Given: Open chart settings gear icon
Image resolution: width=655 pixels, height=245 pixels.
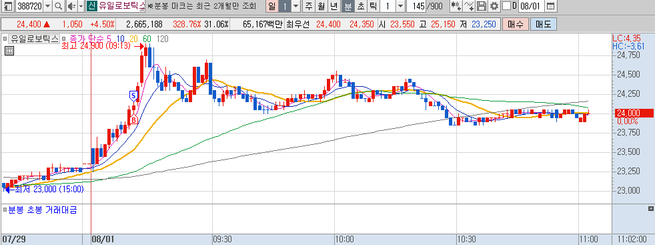Looking at the screenshot, I should coord(494,6).
